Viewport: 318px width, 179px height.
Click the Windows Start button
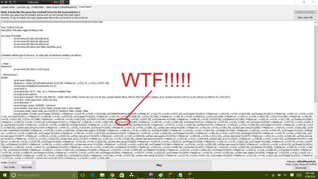click(x=4, y=175)
